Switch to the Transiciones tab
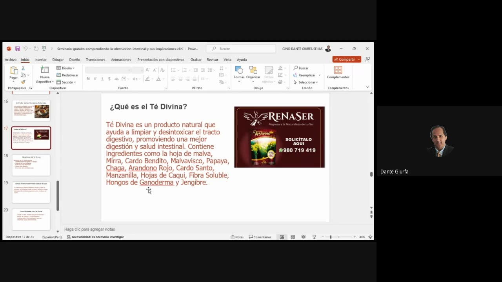Image resolution: width=502 pixels, height=282 pixels. point(95,60)
